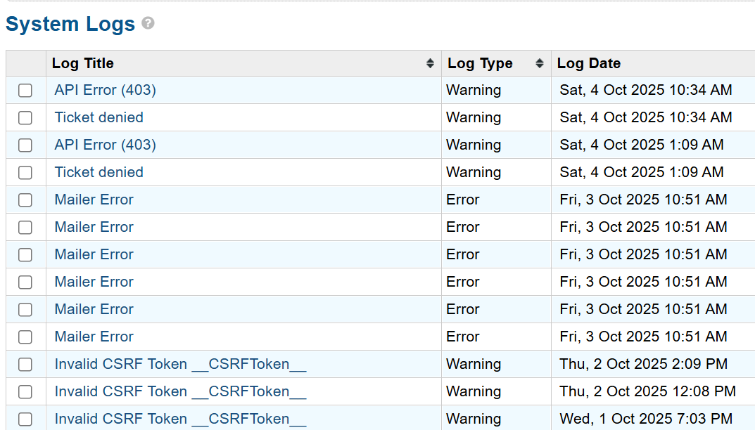
Task: Click the sort arrows in Log Type column
Action: tap(540, 63)
